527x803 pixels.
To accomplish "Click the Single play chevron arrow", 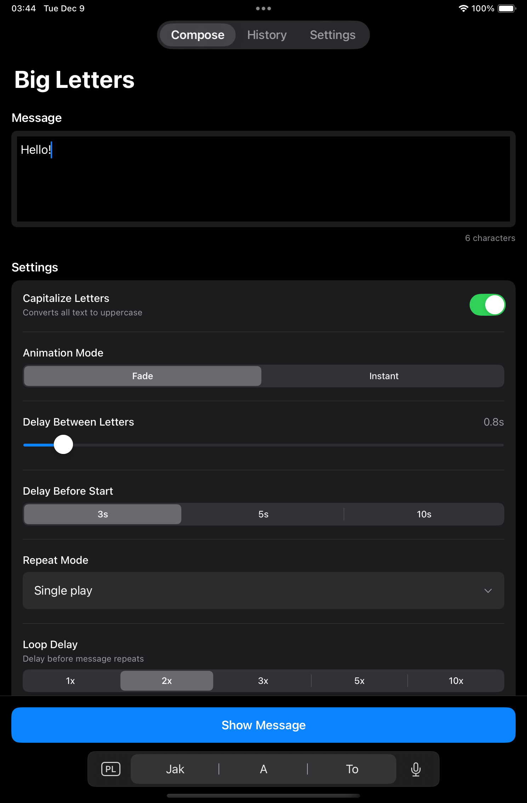I will (488, 591).
